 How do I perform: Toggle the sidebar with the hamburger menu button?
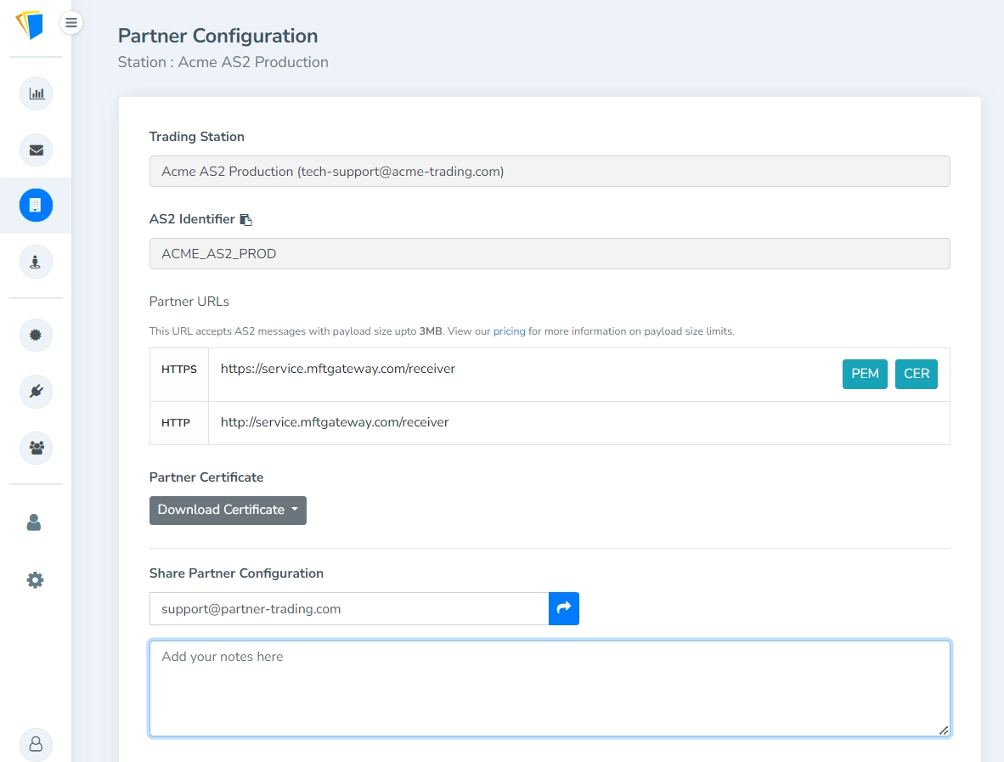tap(71, 22)
